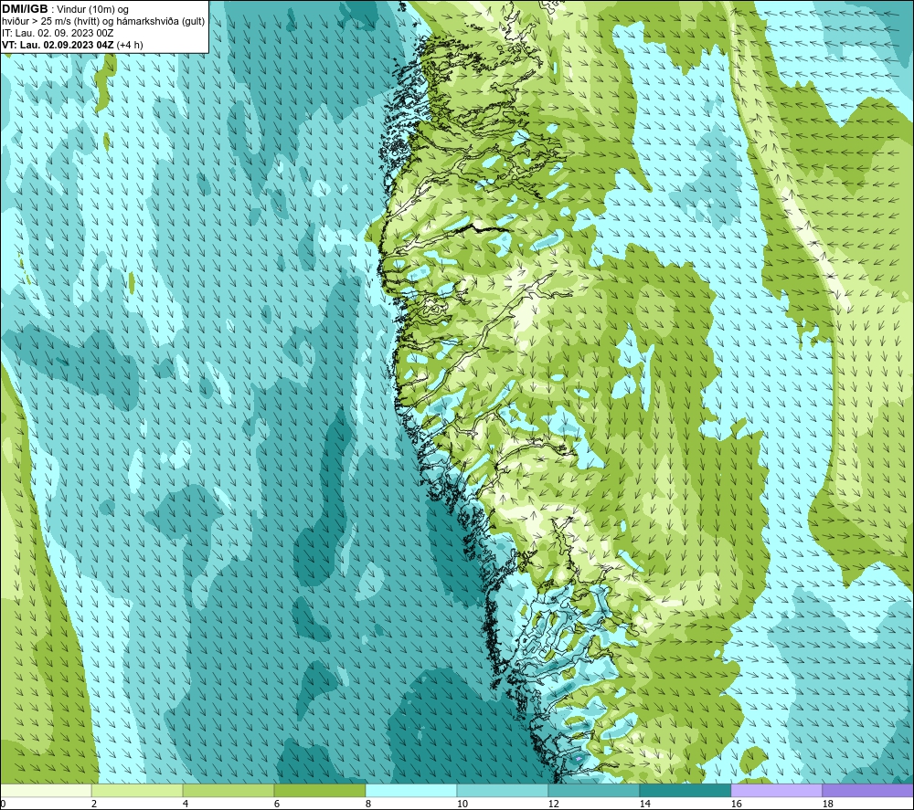Click the 'DMI/IGB' title text
Screen dimensions: 914x810
(25, 9)
